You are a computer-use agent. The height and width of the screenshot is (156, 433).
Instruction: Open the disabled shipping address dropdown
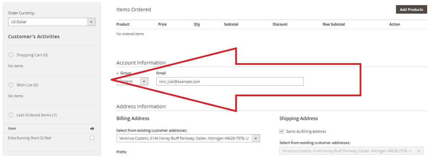pyautogui.click(x=351, y=151)
